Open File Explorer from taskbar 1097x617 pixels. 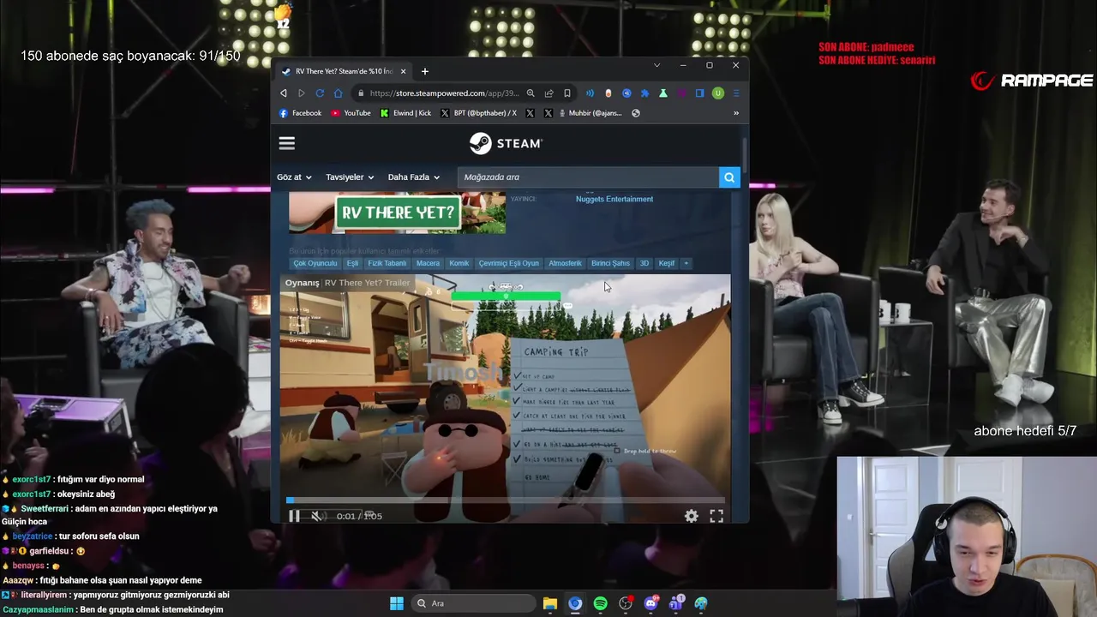(549, 603)
